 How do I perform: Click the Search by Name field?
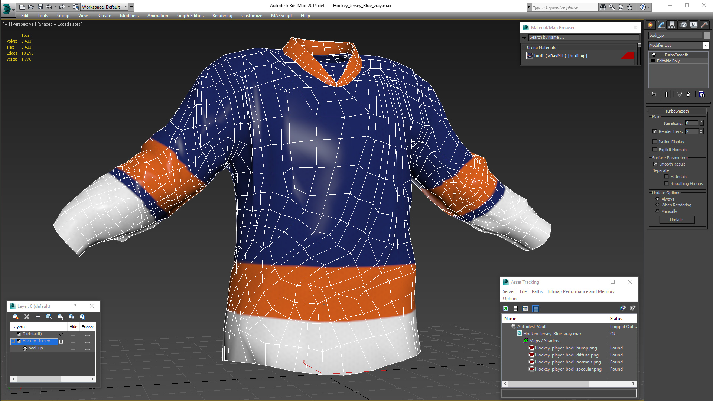583,37
